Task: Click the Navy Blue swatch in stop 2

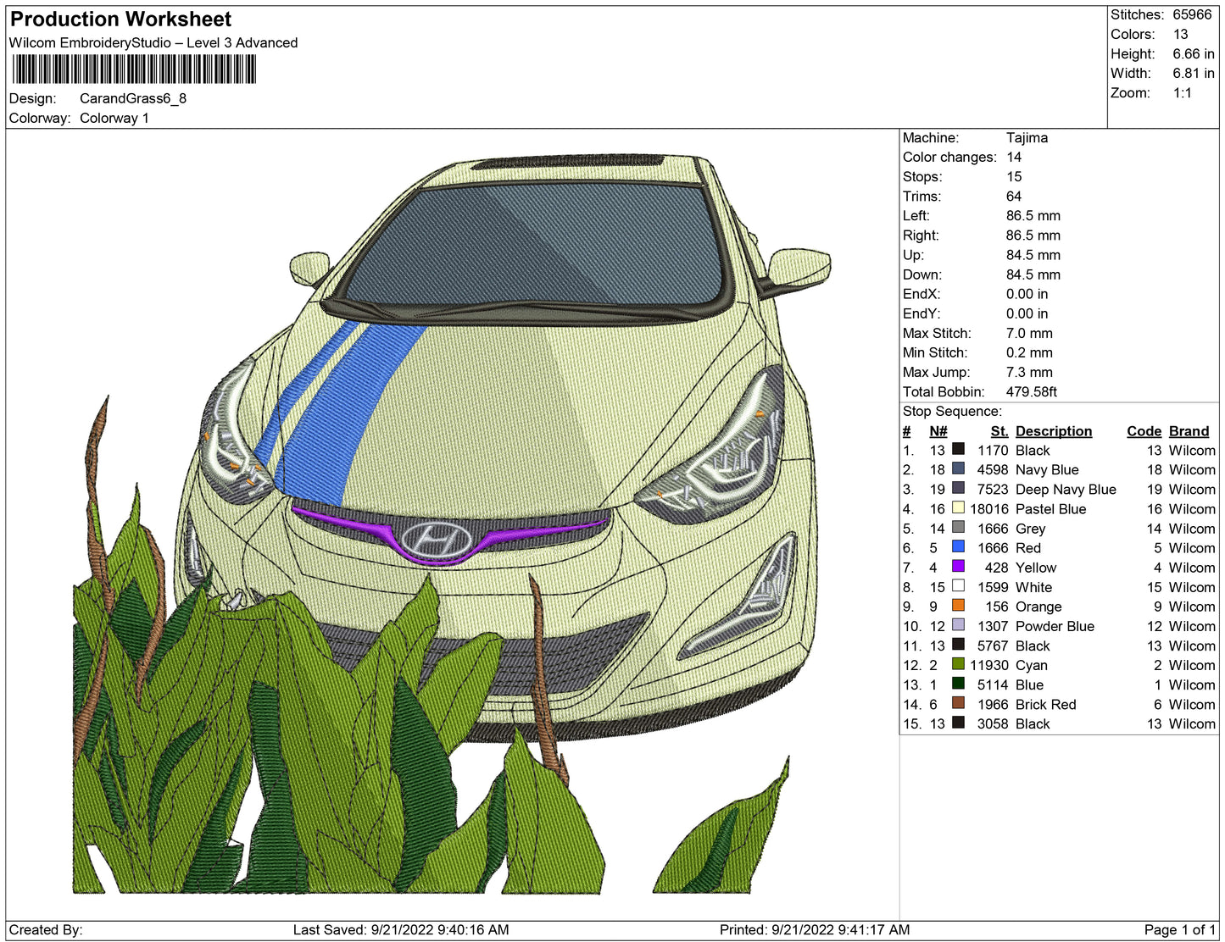Action: click(x=958, y=469)
